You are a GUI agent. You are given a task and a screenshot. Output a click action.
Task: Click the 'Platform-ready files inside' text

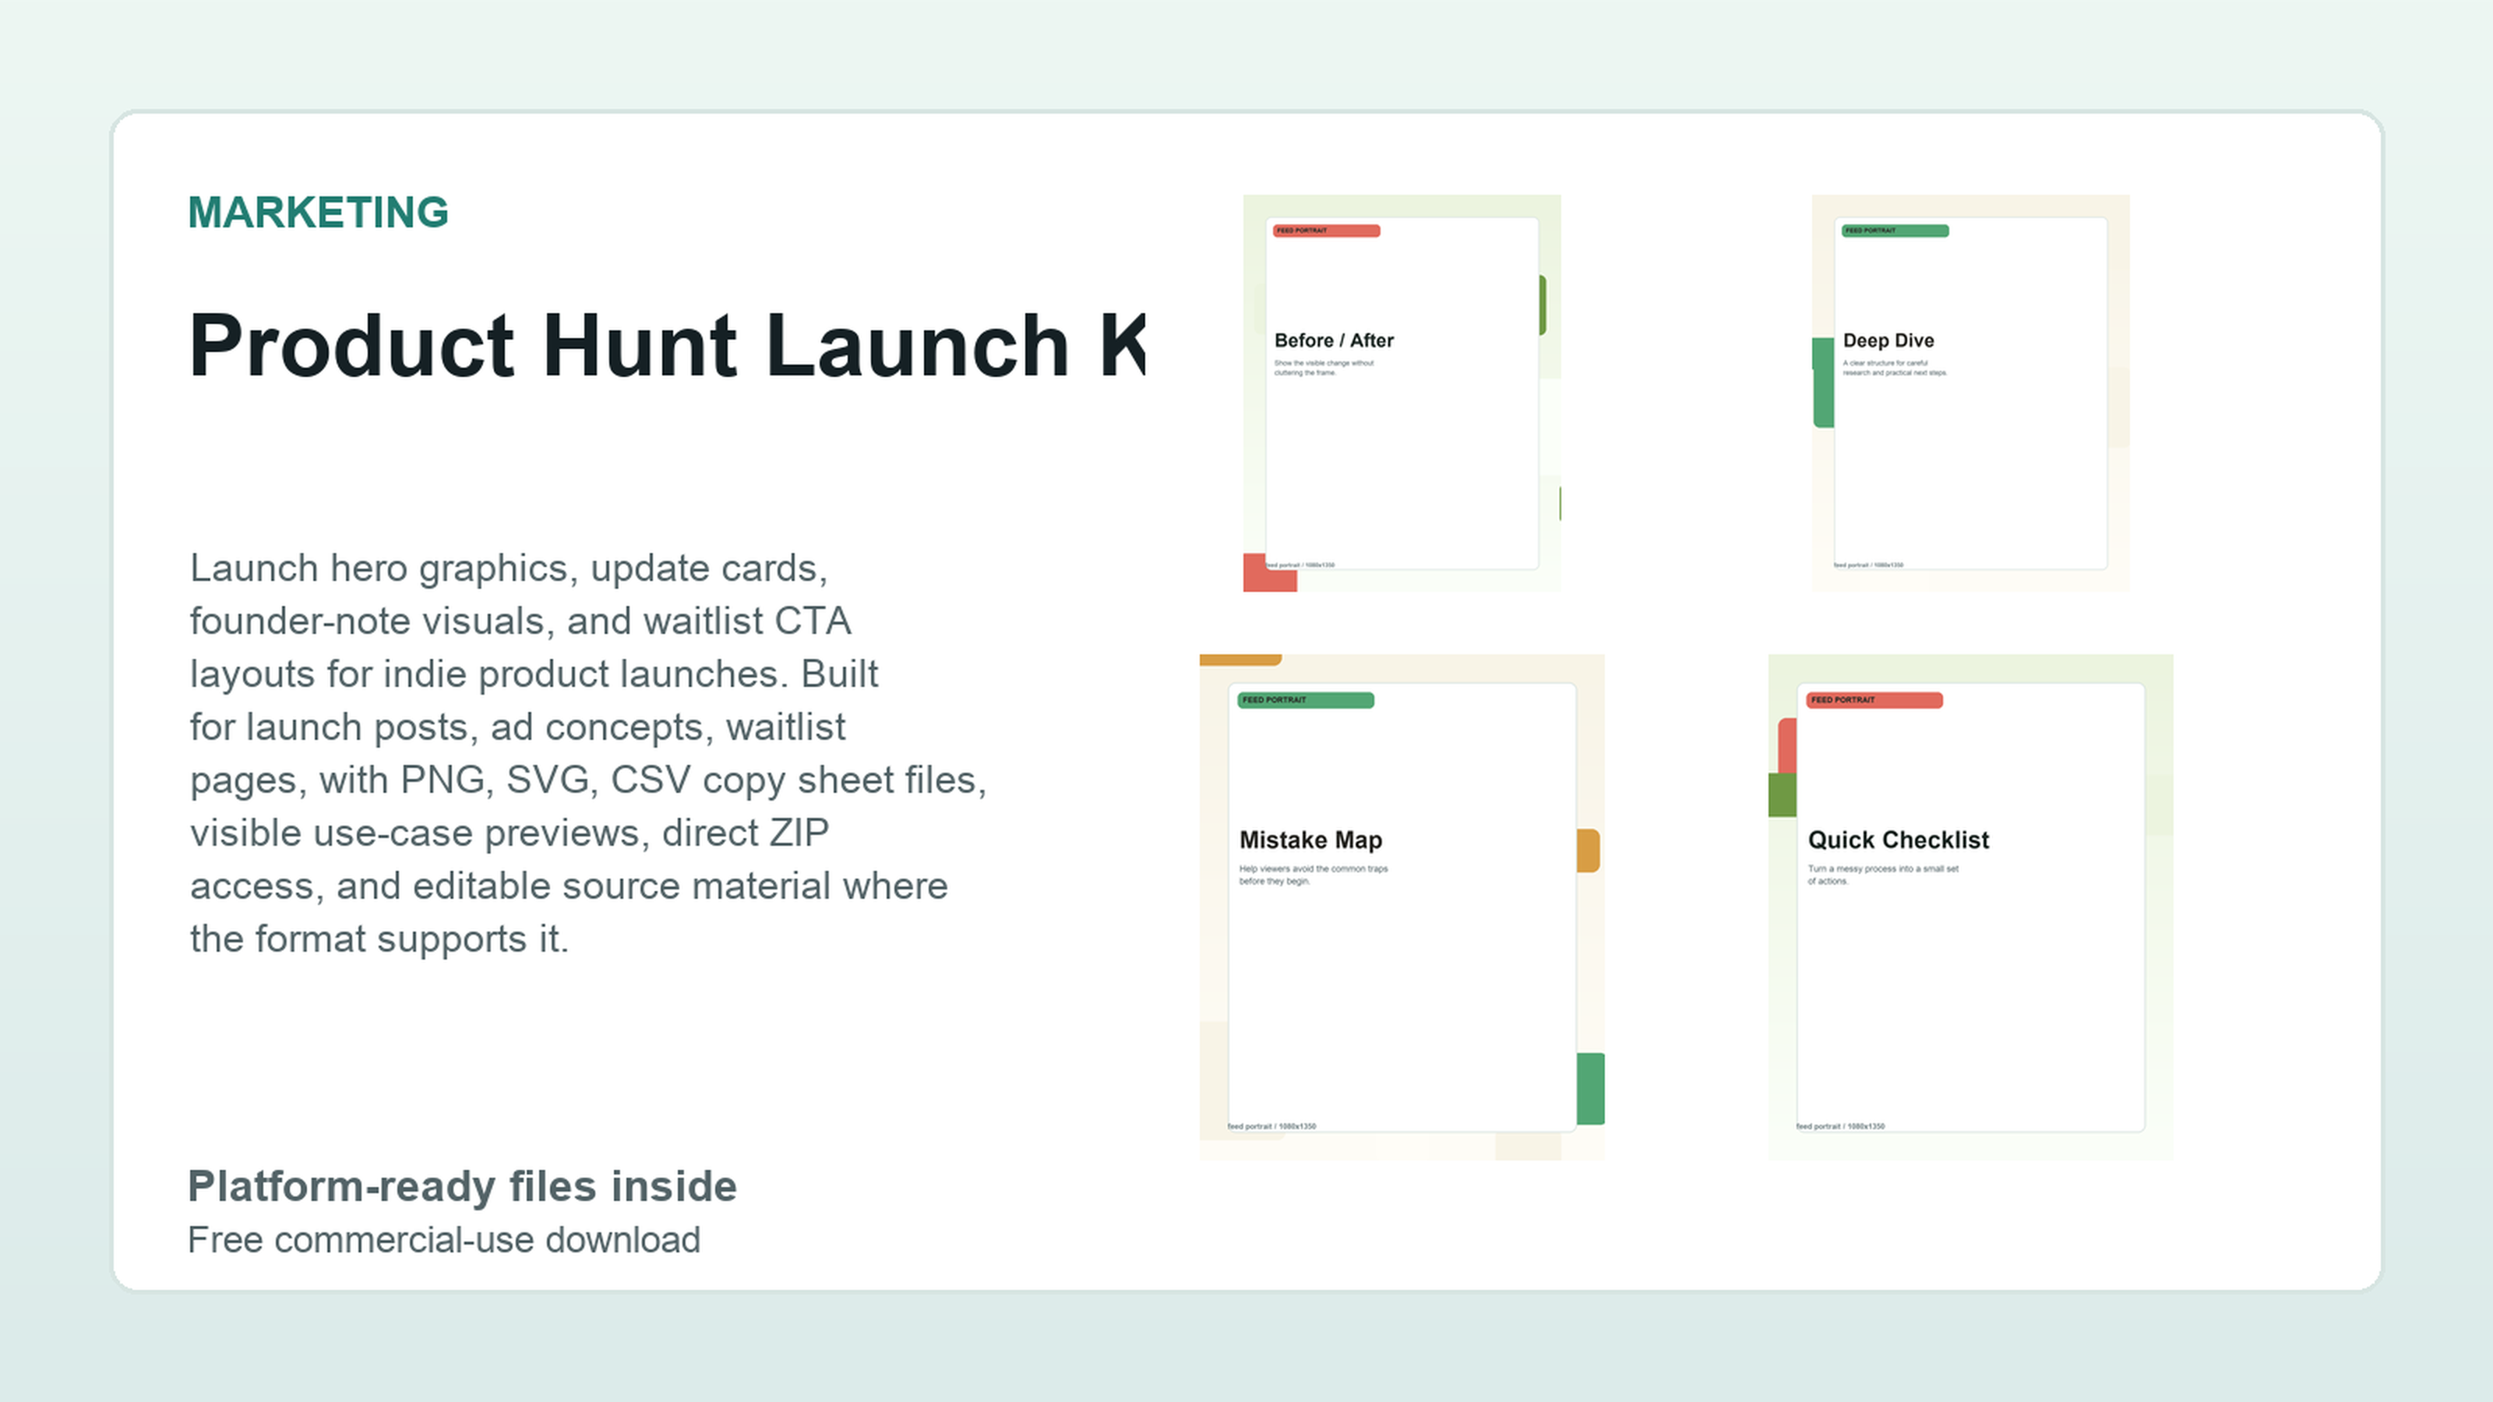(462, 1186)
